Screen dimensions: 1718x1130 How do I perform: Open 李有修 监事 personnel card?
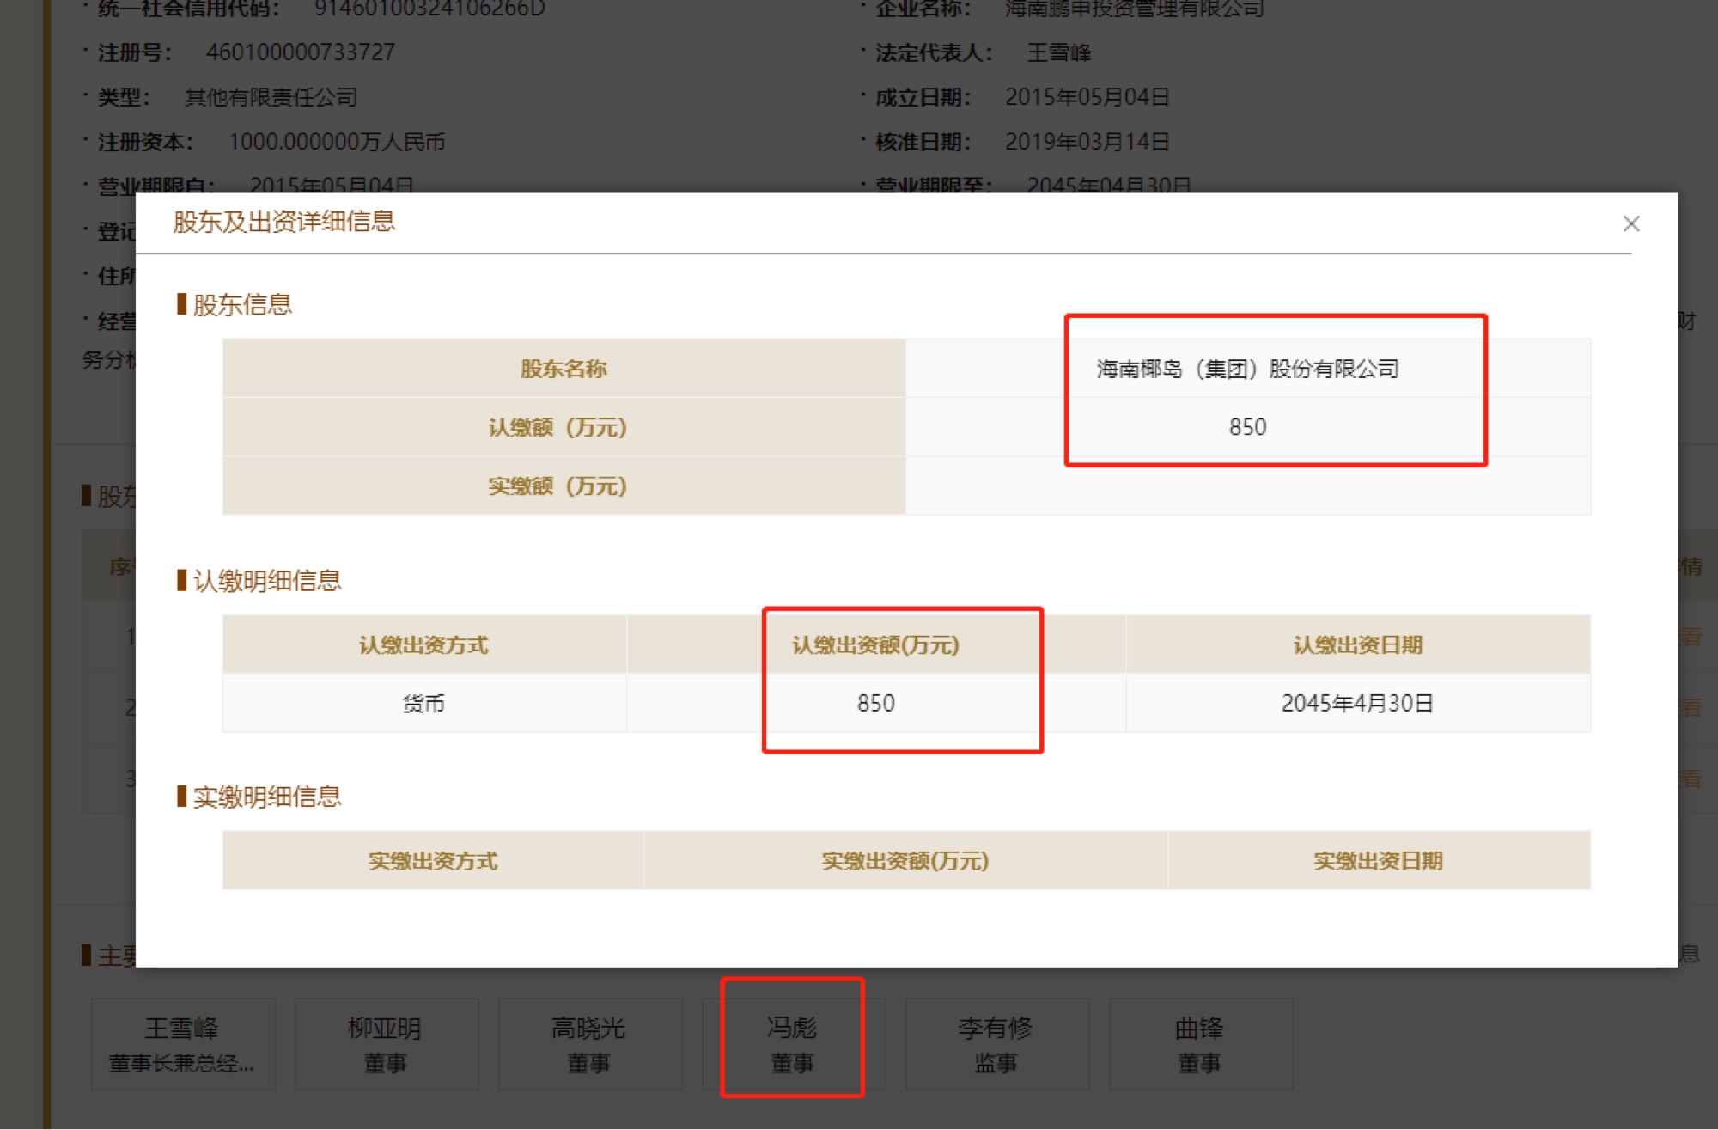(x=996, y=1044)
